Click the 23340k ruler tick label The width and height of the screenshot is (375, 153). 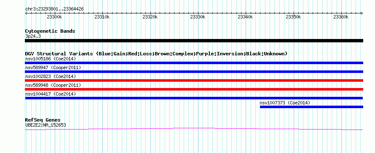click(246, 17)
